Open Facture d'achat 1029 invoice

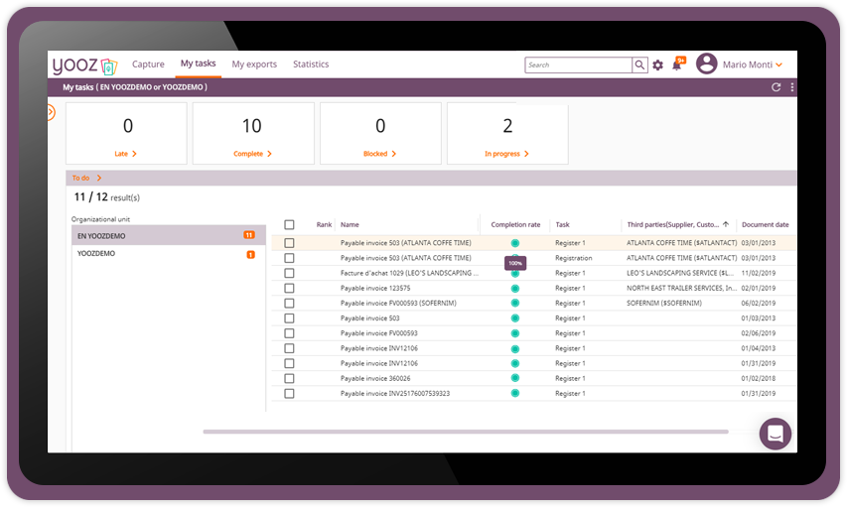click(x=409, y=273)
